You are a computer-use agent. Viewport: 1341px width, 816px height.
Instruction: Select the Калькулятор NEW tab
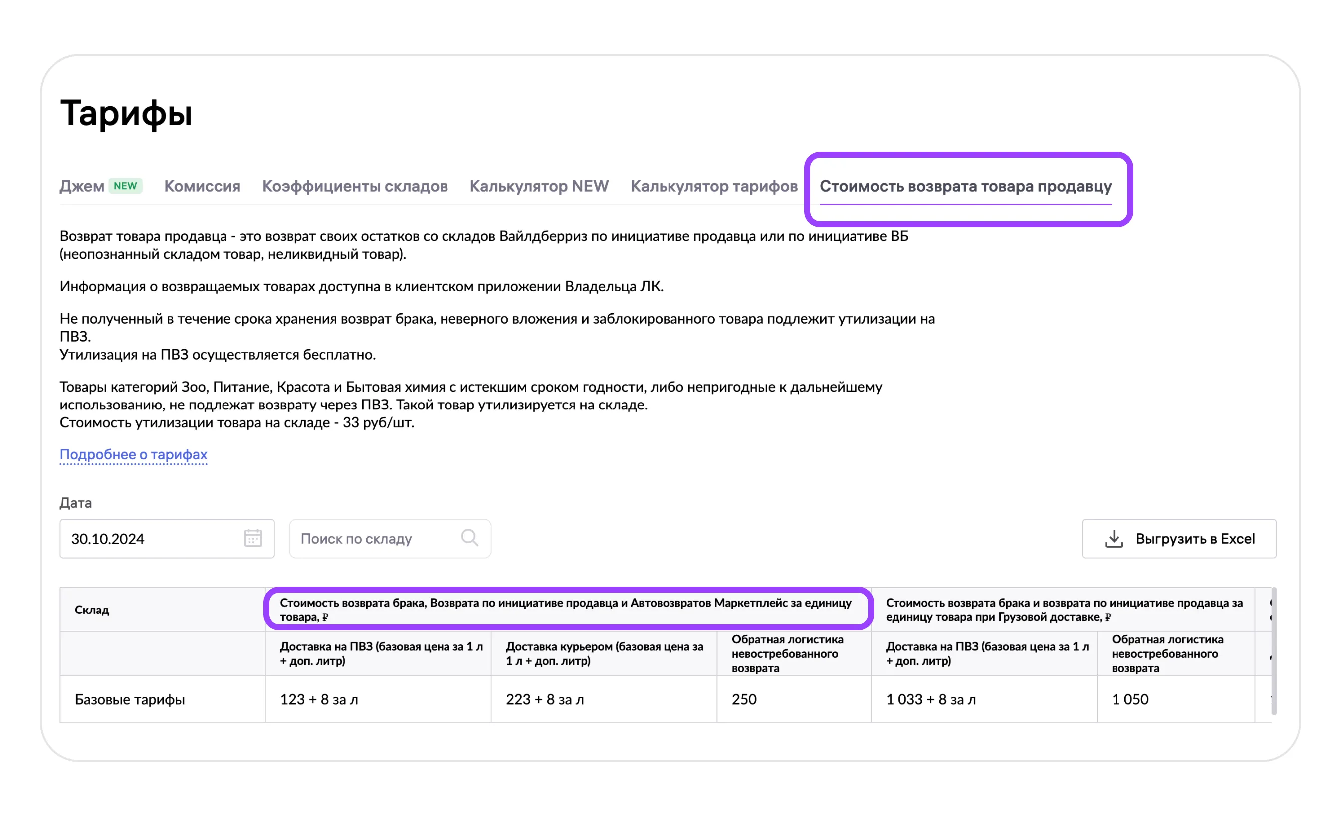539,186
